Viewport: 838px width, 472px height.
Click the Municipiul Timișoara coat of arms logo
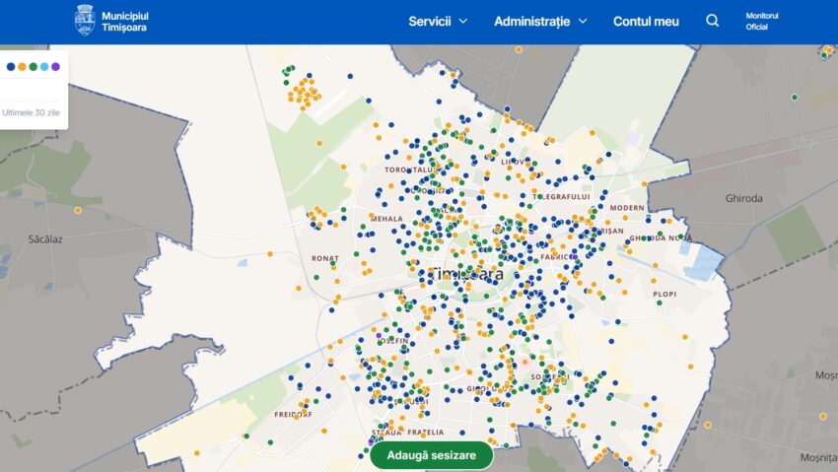85,21
